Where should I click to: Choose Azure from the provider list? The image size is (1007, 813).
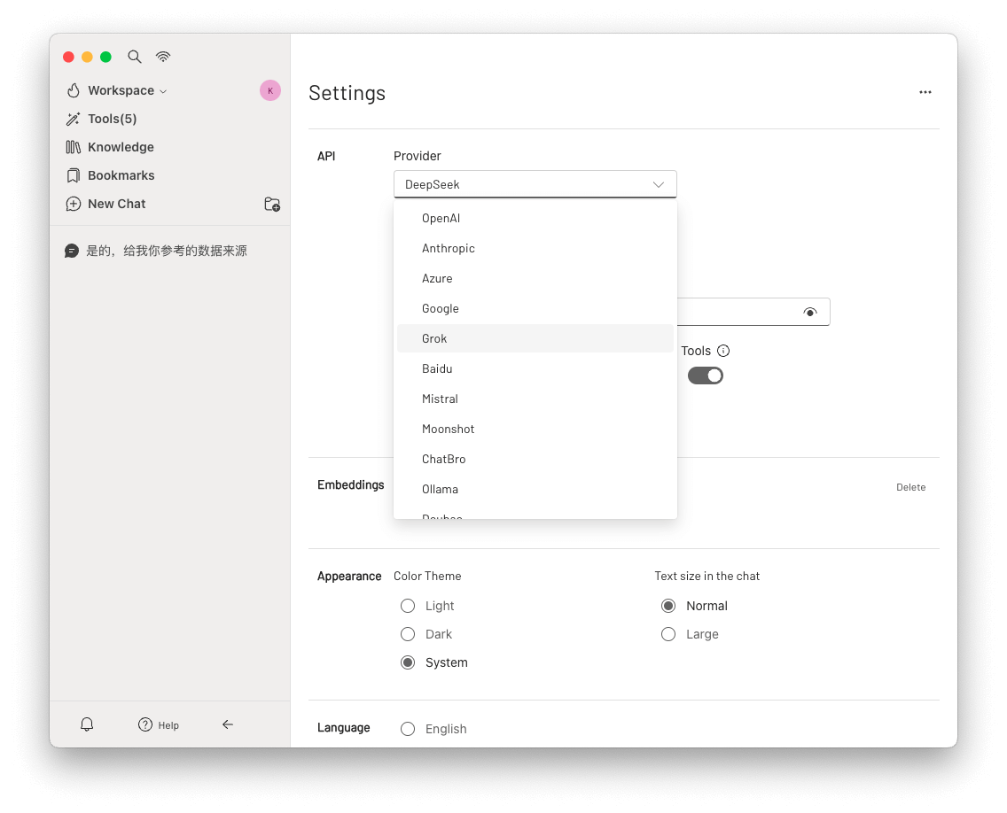(x=535, y=278)
